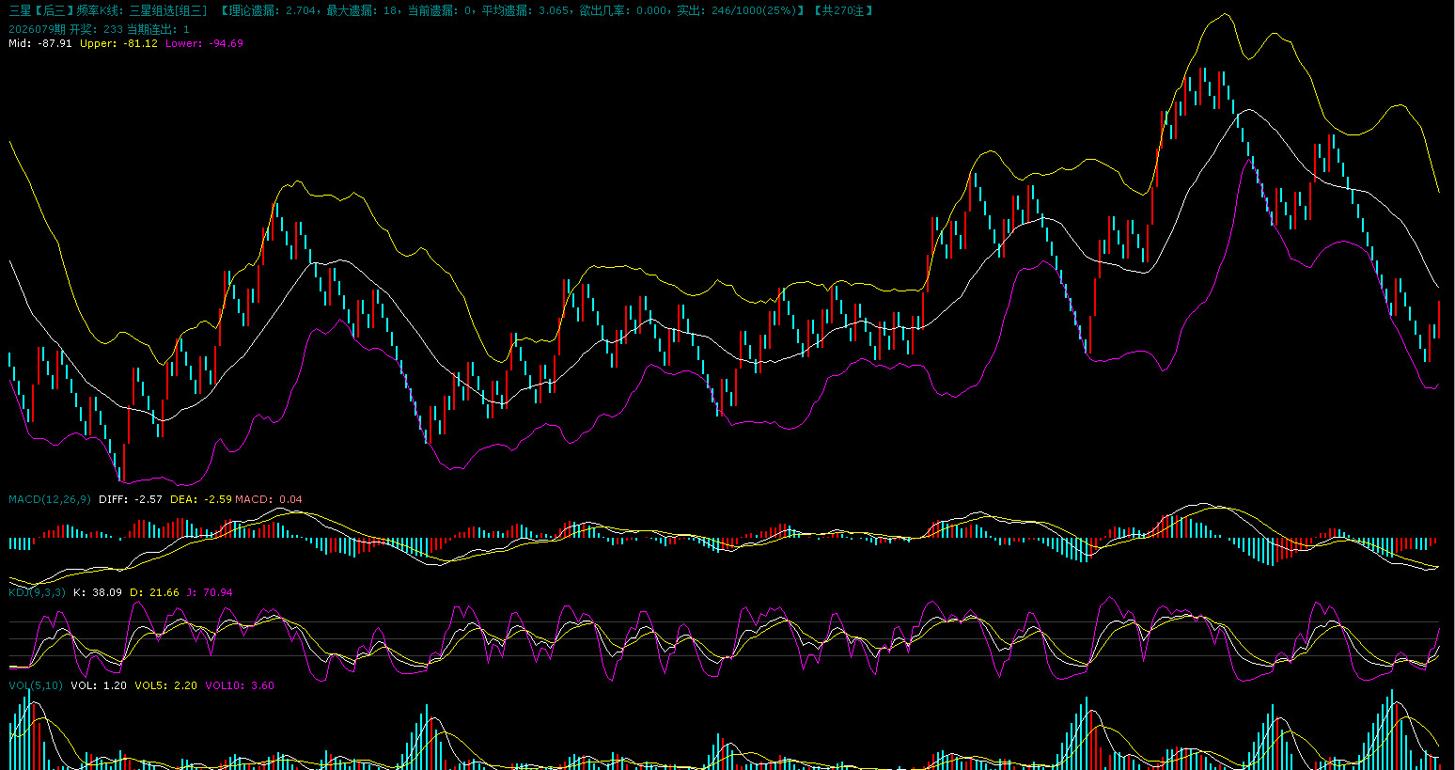Screen dimensions: 1455x770
Task: Select the K: 38.09 readout
Action: coord(98,592)
